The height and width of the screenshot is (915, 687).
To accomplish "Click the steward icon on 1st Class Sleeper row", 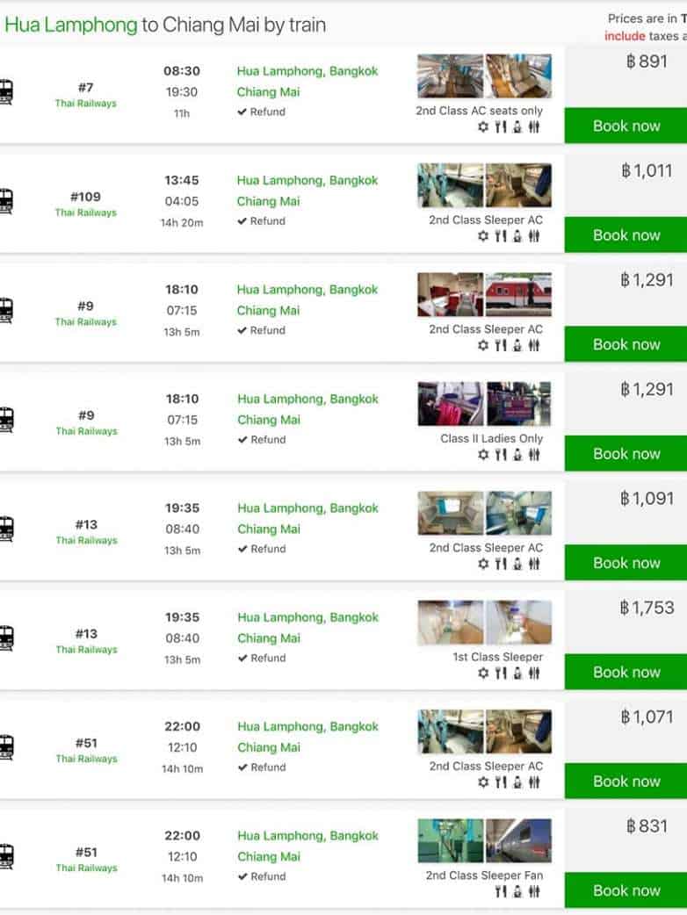I will 517,674.
